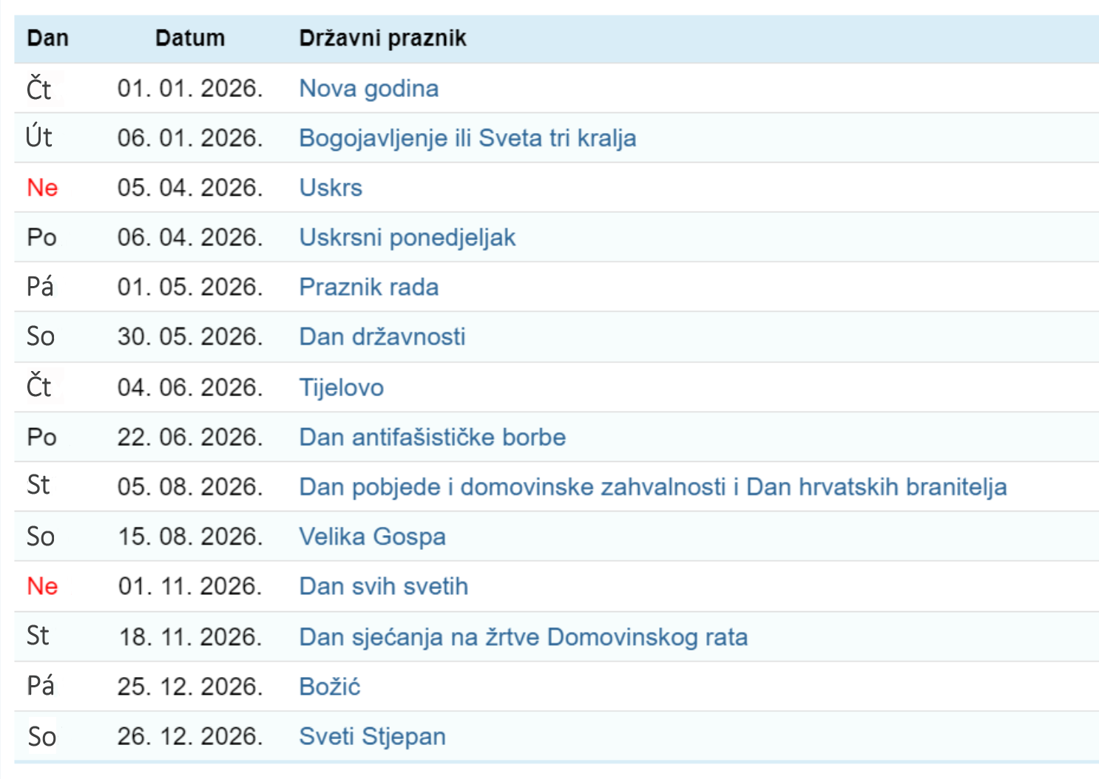Click the Sveti Stjepan link

(372, 736)
